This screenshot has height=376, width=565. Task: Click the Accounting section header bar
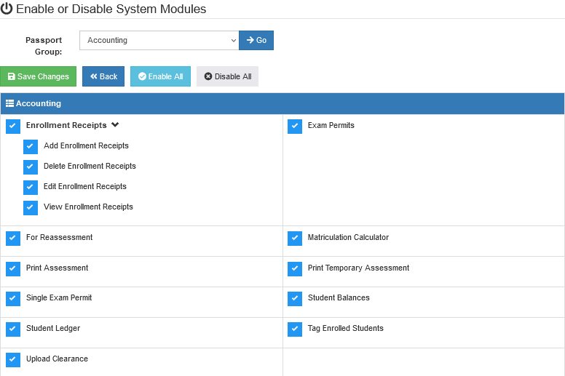282,103
